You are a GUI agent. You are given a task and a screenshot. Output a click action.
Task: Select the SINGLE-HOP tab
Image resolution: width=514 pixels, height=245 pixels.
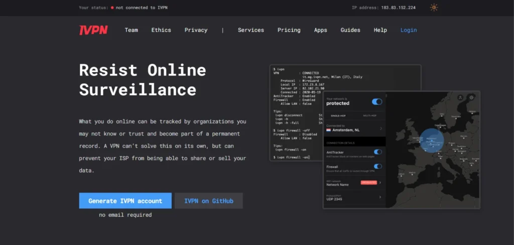tap(338, 116)
